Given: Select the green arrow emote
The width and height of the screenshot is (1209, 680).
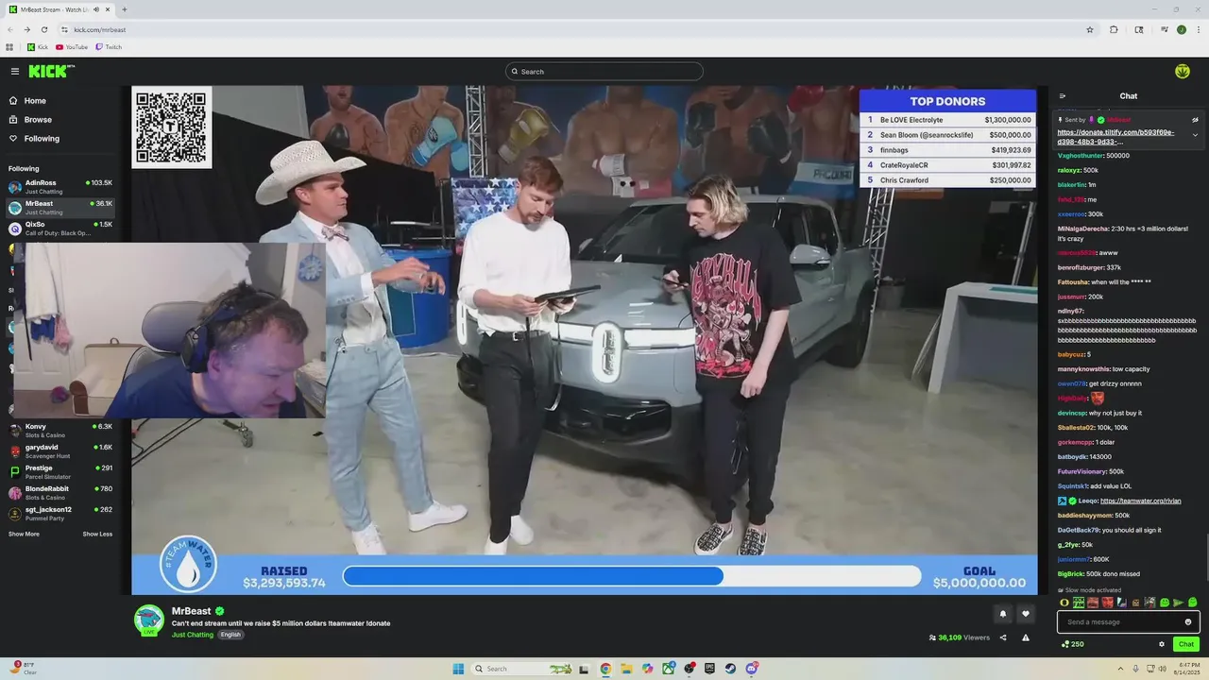Looking at the screenshot, I should pyautogui.click(x=1178, y=603).
